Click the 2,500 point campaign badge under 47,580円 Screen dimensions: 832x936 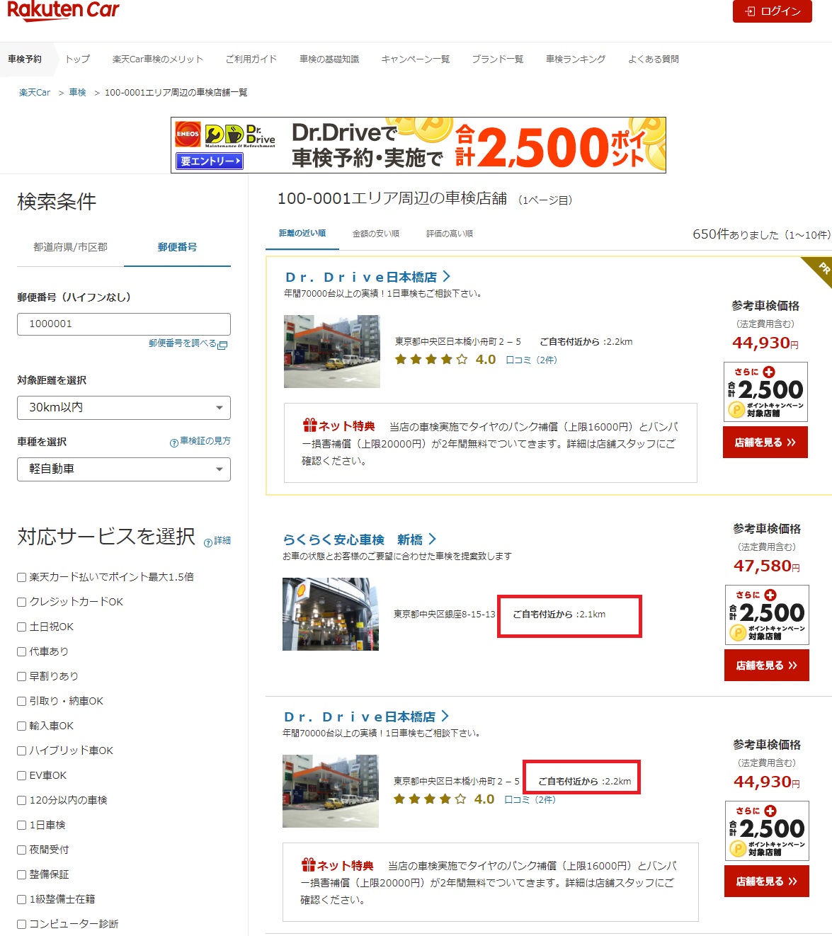[x=767, y=615]
